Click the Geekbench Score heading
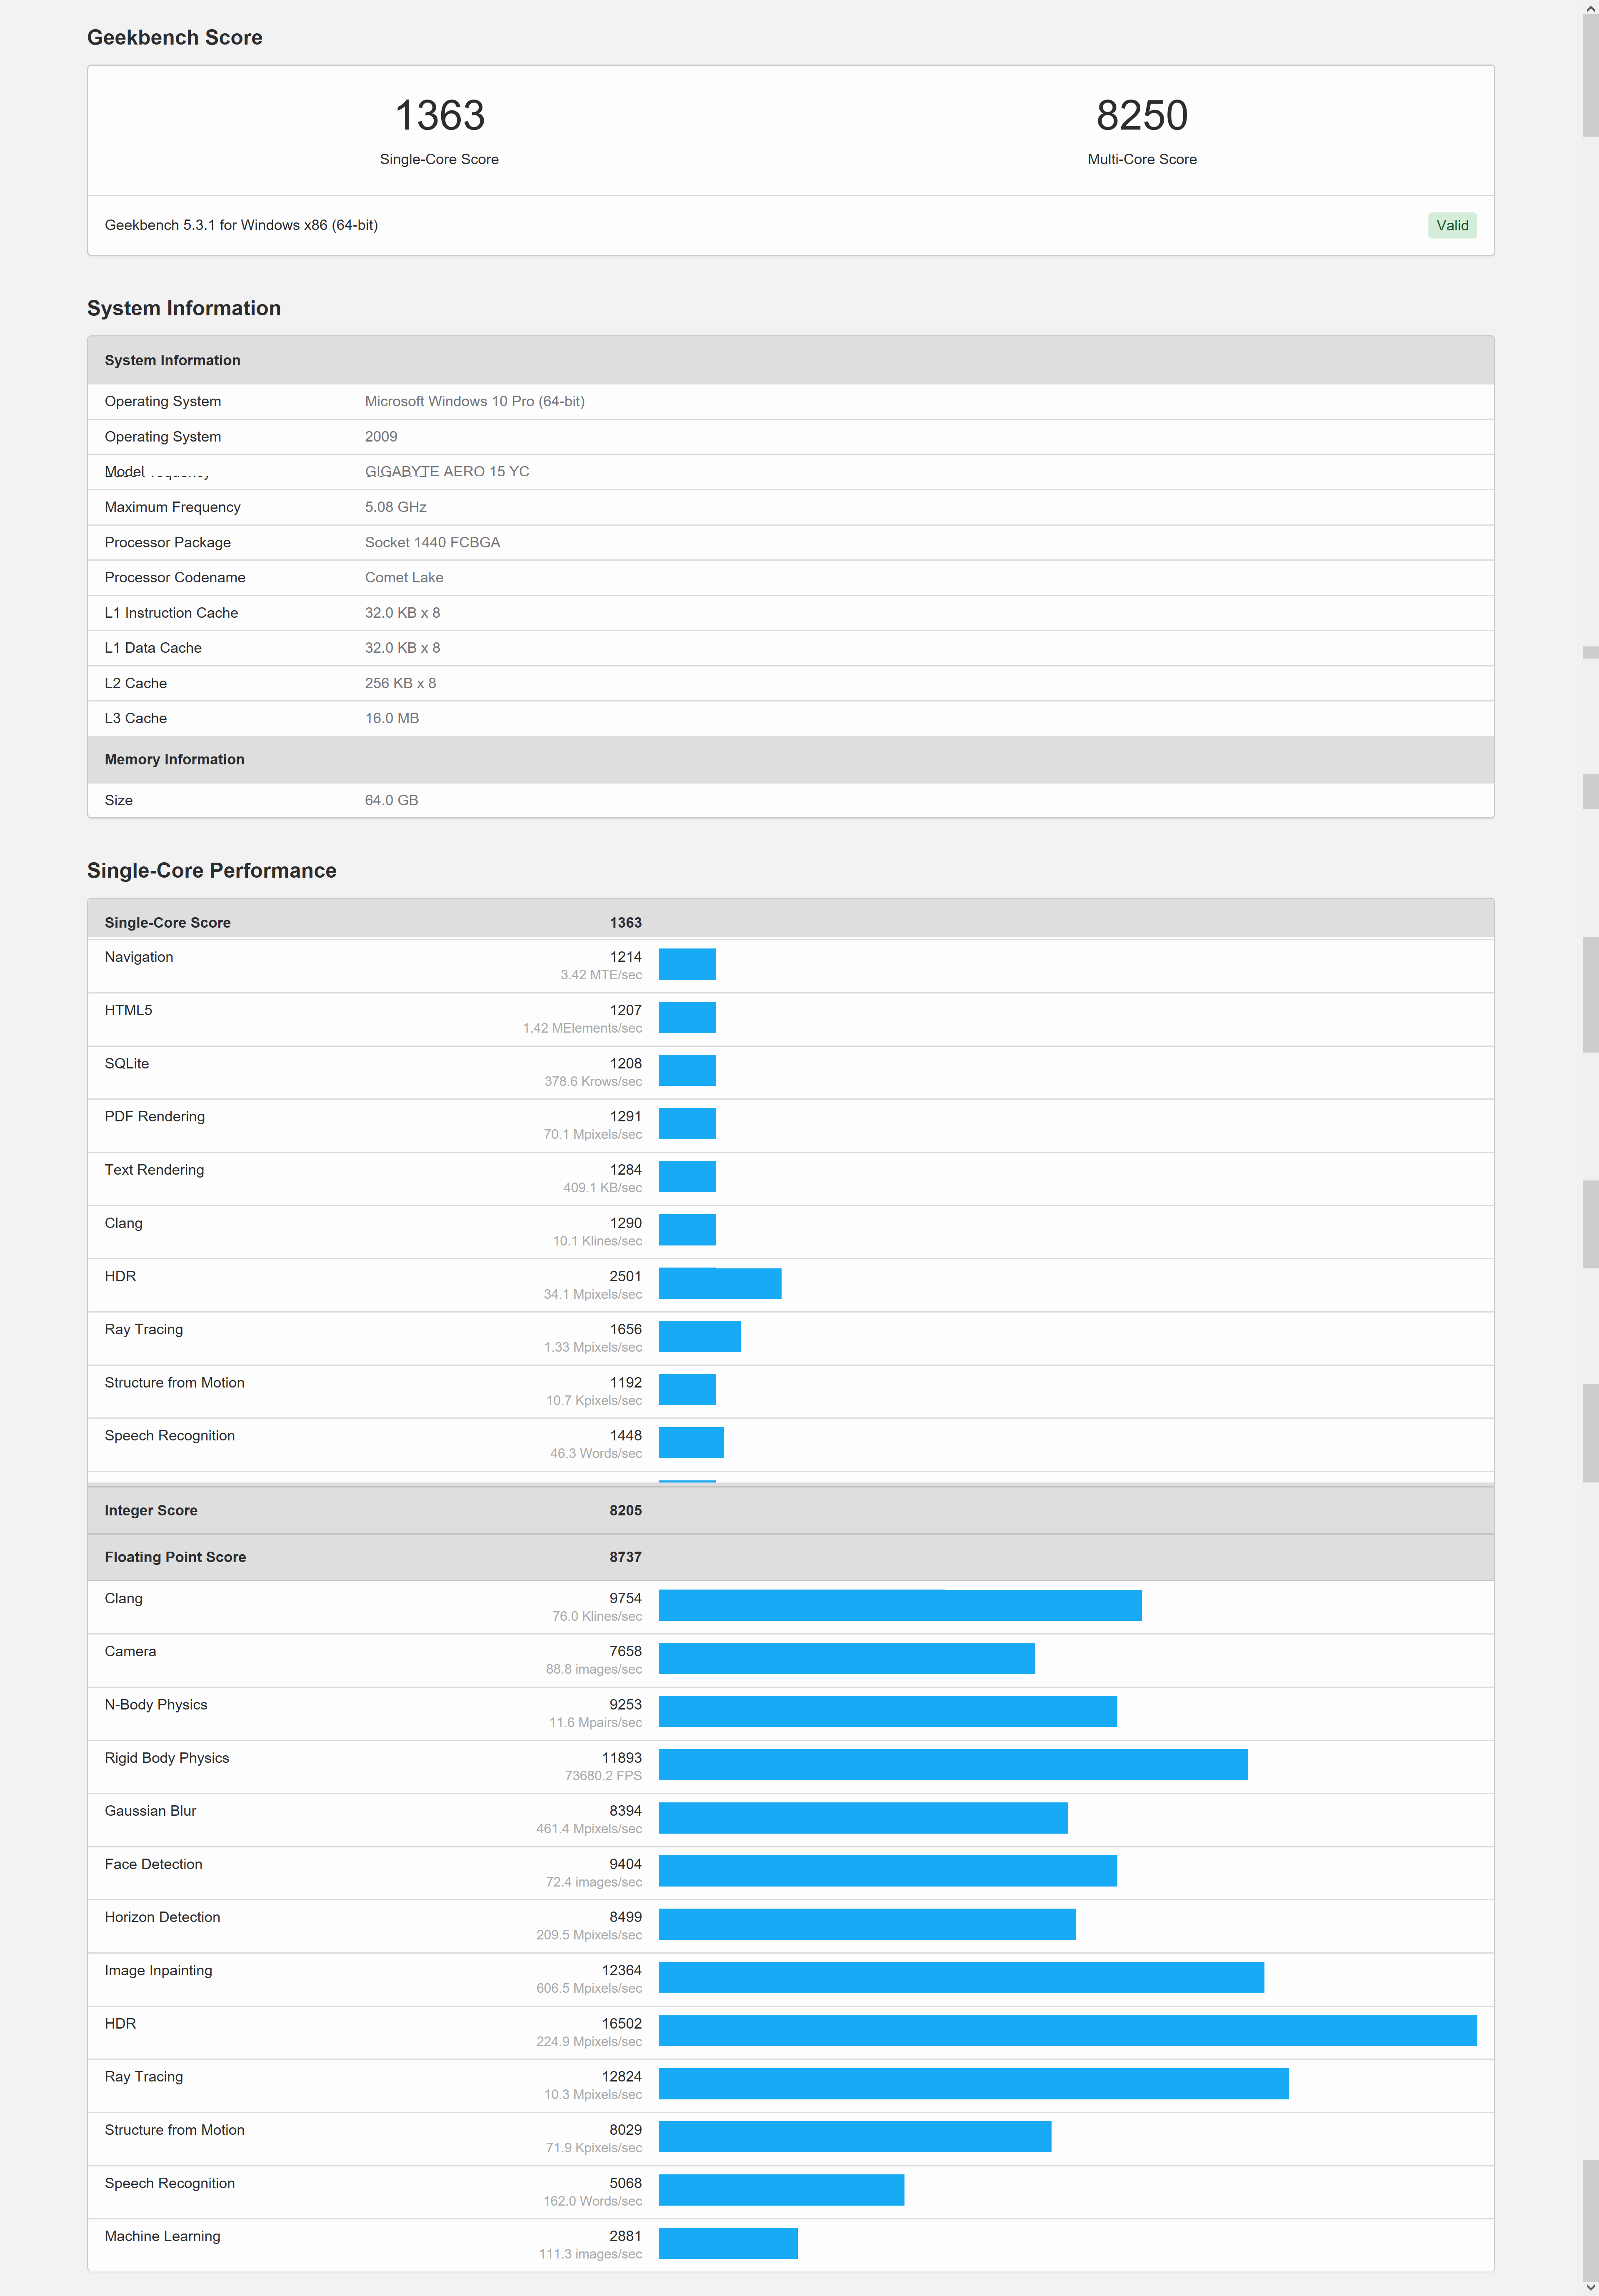 [175, 37]
